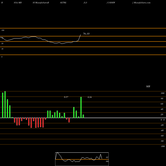Click the white zero baseline of the histogram
Viewport: 166px width, 166px height.
coord(83,118)
